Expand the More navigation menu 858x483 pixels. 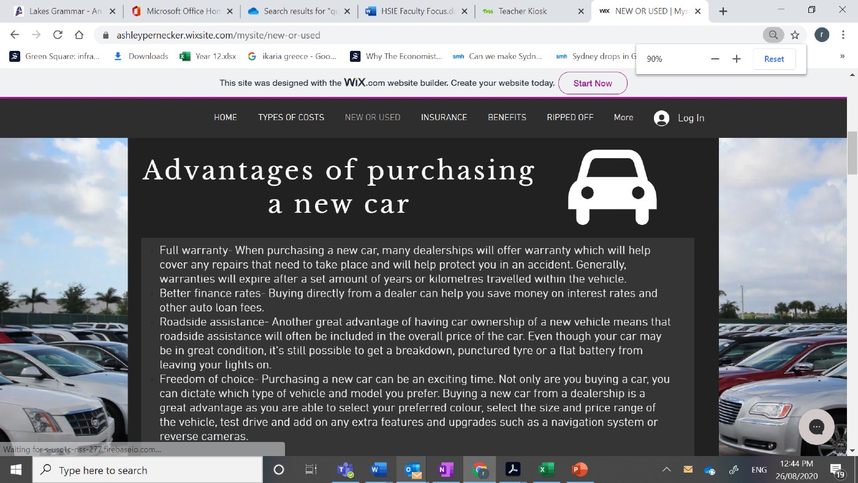623,117
